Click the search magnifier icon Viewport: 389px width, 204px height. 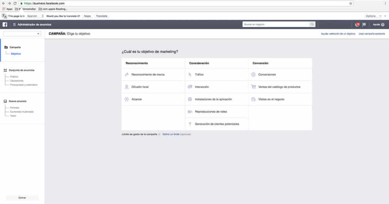coord(312,24)
